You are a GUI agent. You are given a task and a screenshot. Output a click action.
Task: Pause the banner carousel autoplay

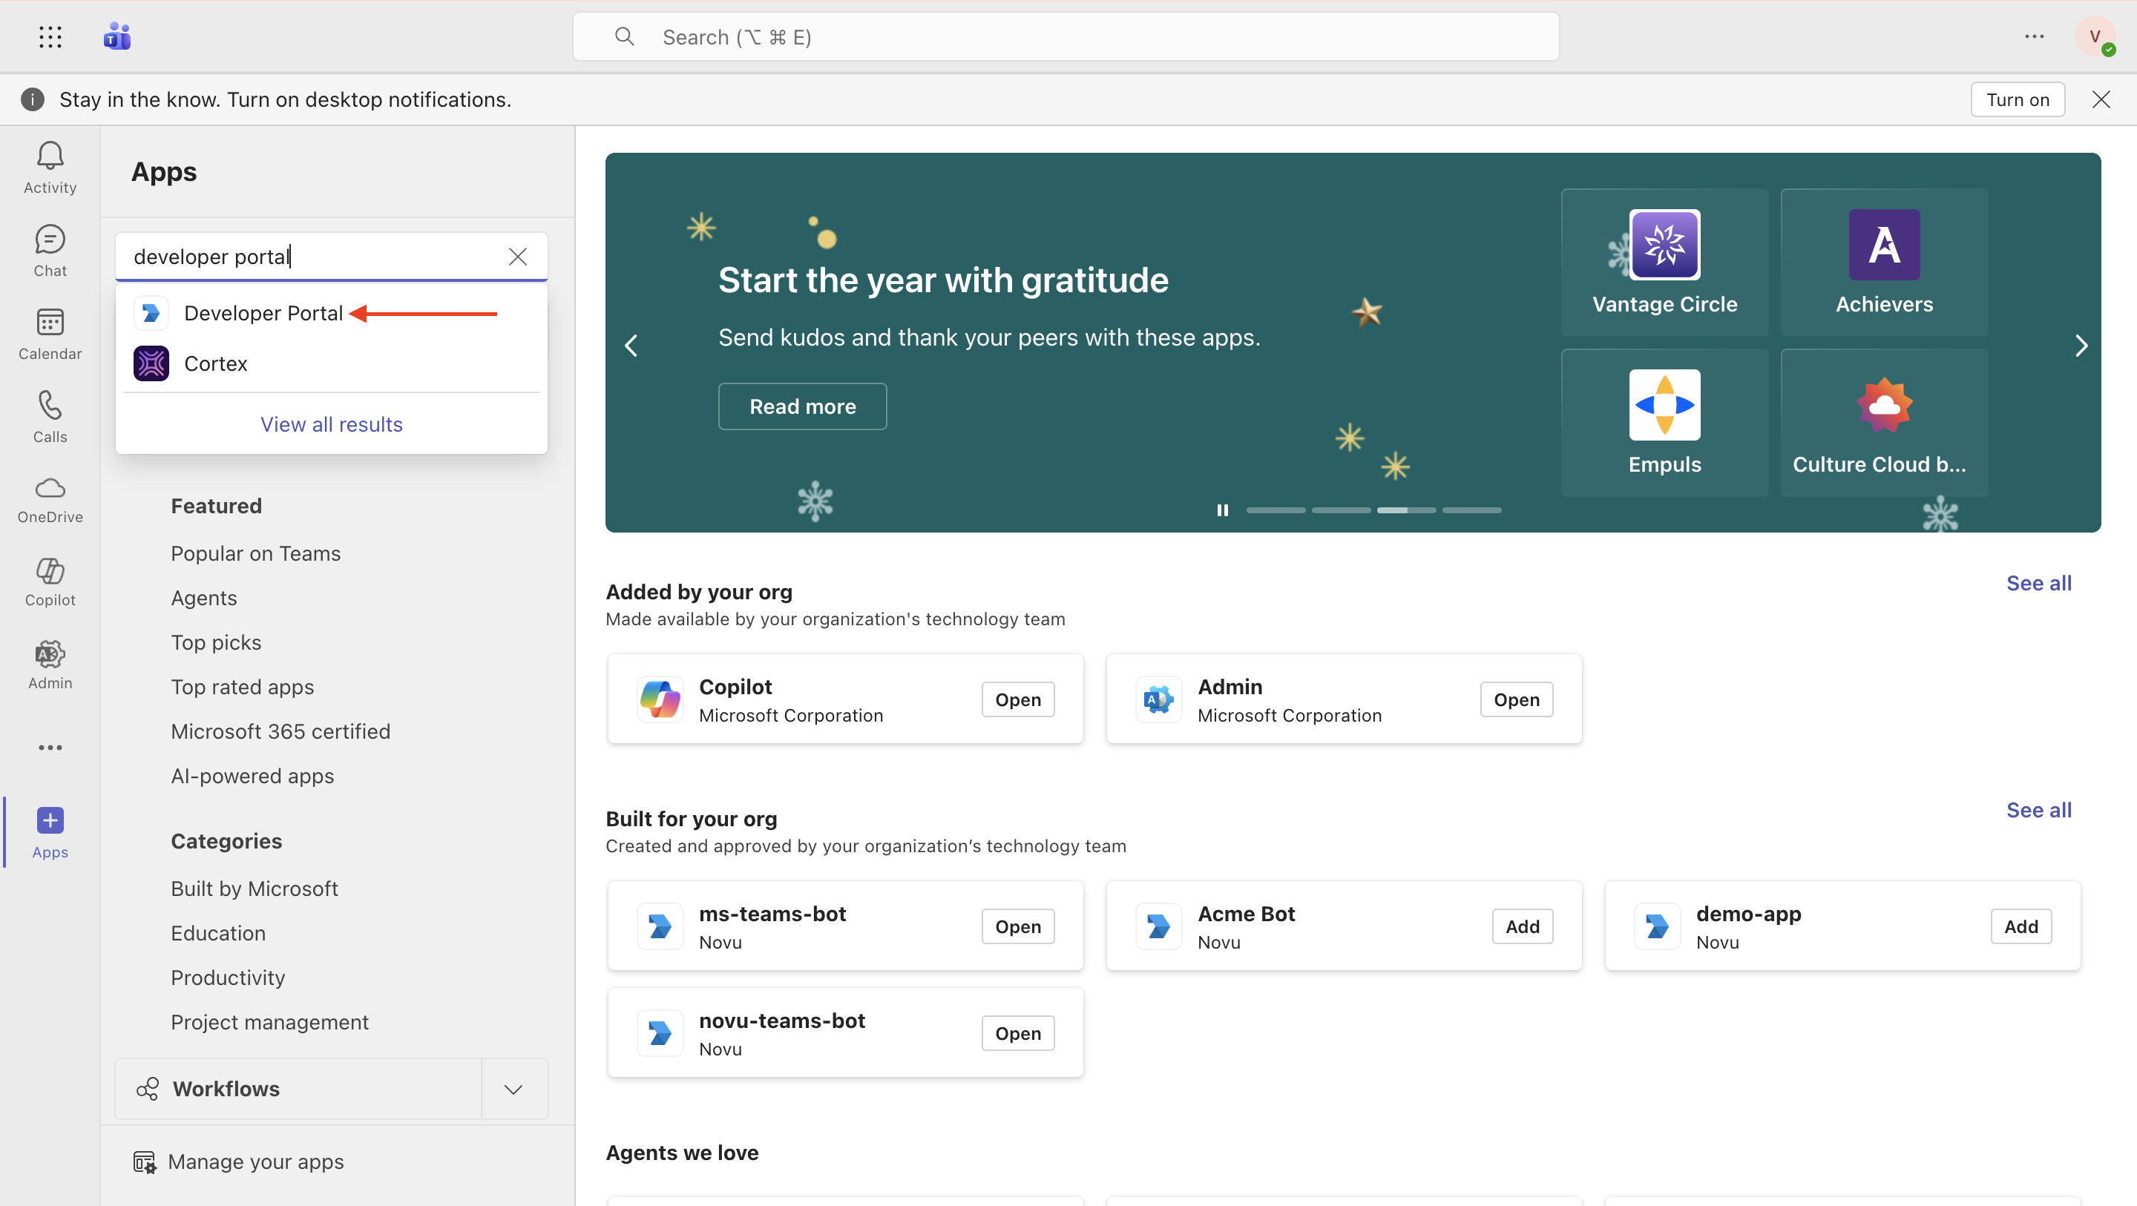point(1222,510)
